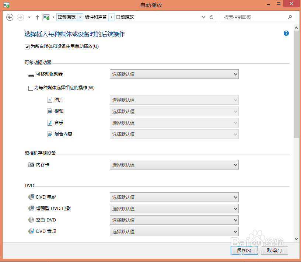Open help via the blue question mark icon
This screenshot has width=301, height=262.
286,33
